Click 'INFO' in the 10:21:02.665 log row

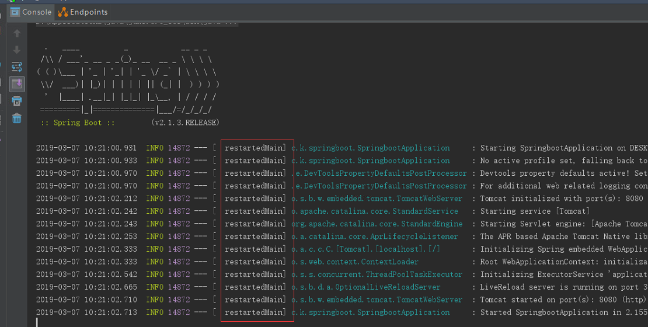[x=155, y=287]
